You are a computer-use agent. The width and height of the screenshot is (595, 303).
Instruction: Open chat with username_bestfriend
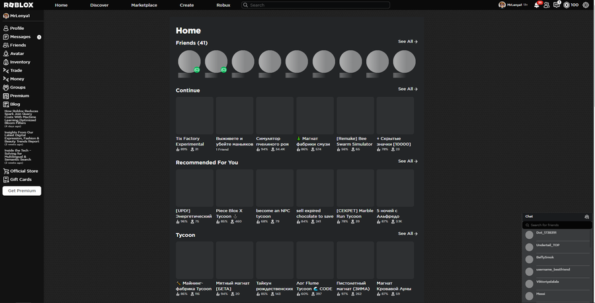click(557, 271)
